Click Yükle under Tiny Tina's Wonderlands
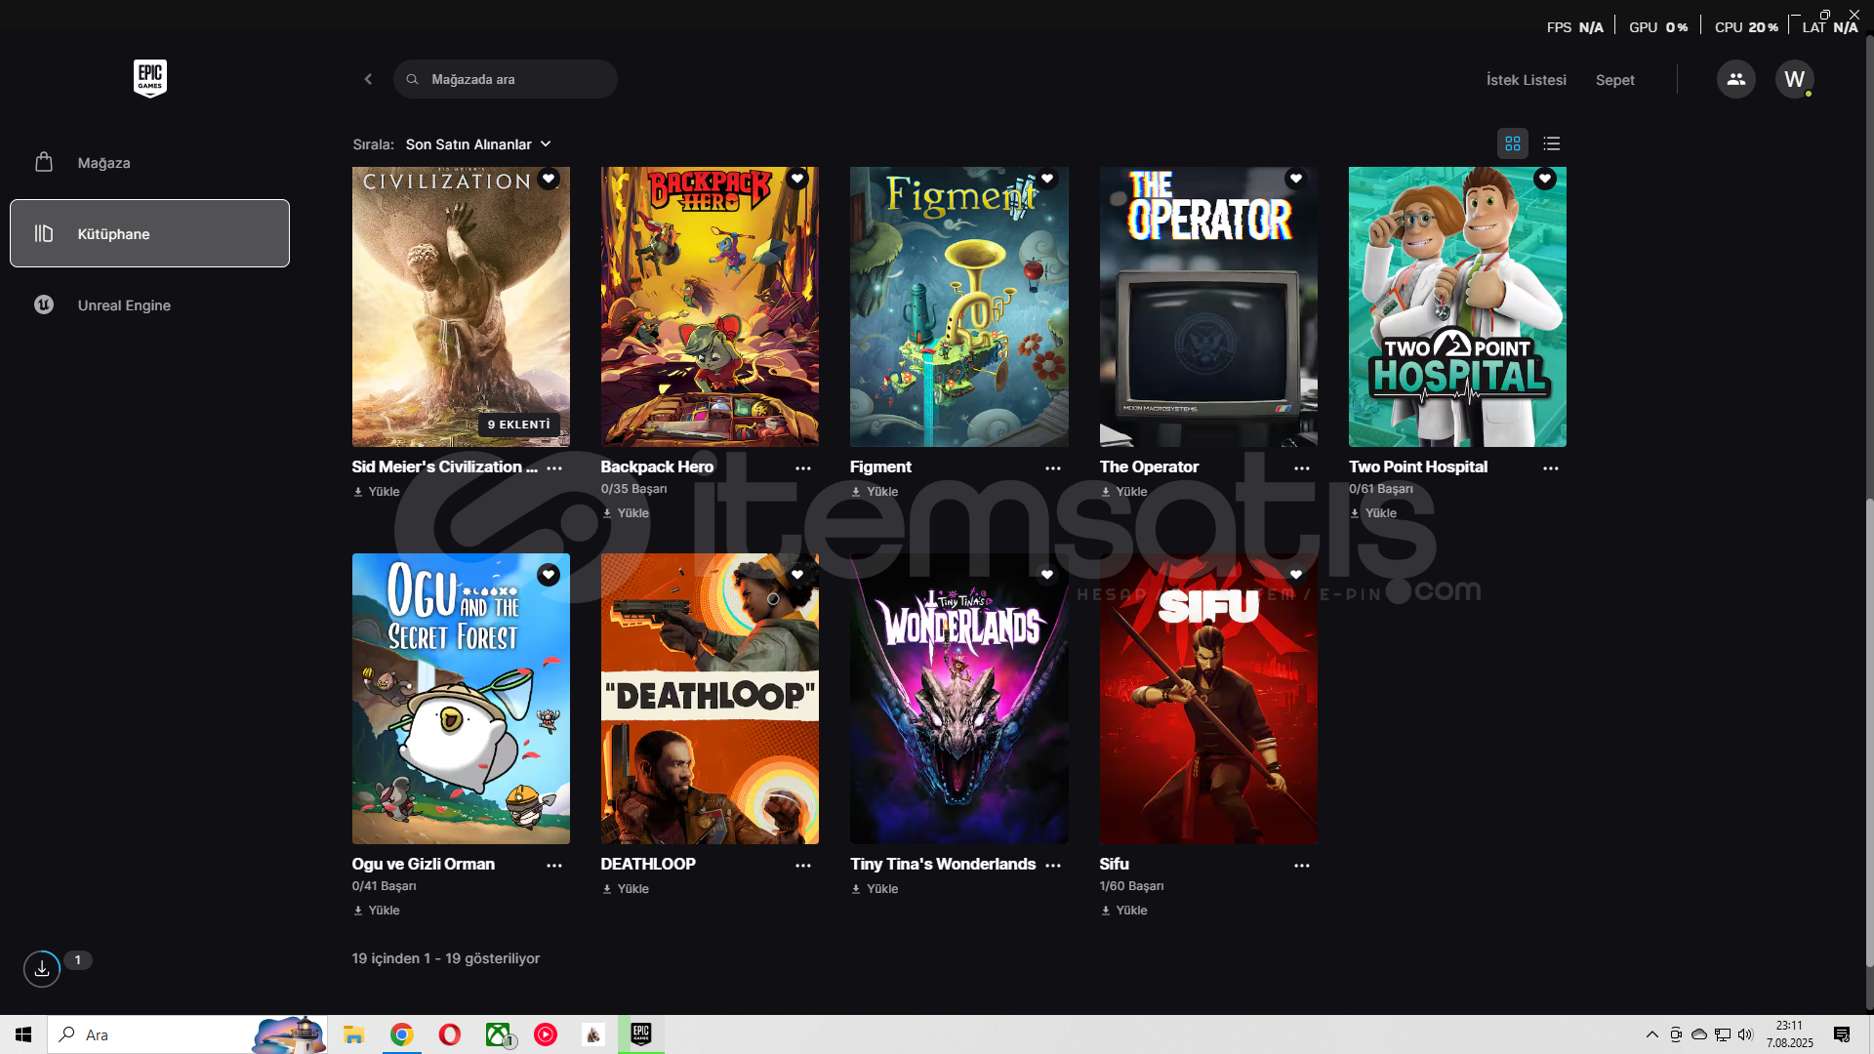This screenshot has height=1054, width=1874. tap(875, 889)
